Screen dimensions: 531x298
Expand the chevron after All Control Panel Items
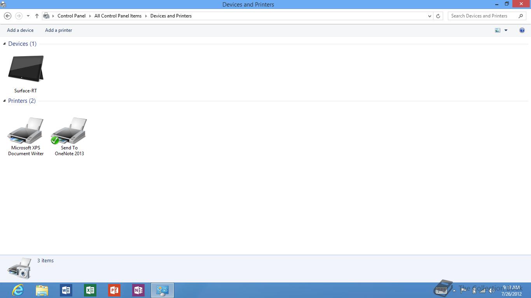(x=146, y=16)
